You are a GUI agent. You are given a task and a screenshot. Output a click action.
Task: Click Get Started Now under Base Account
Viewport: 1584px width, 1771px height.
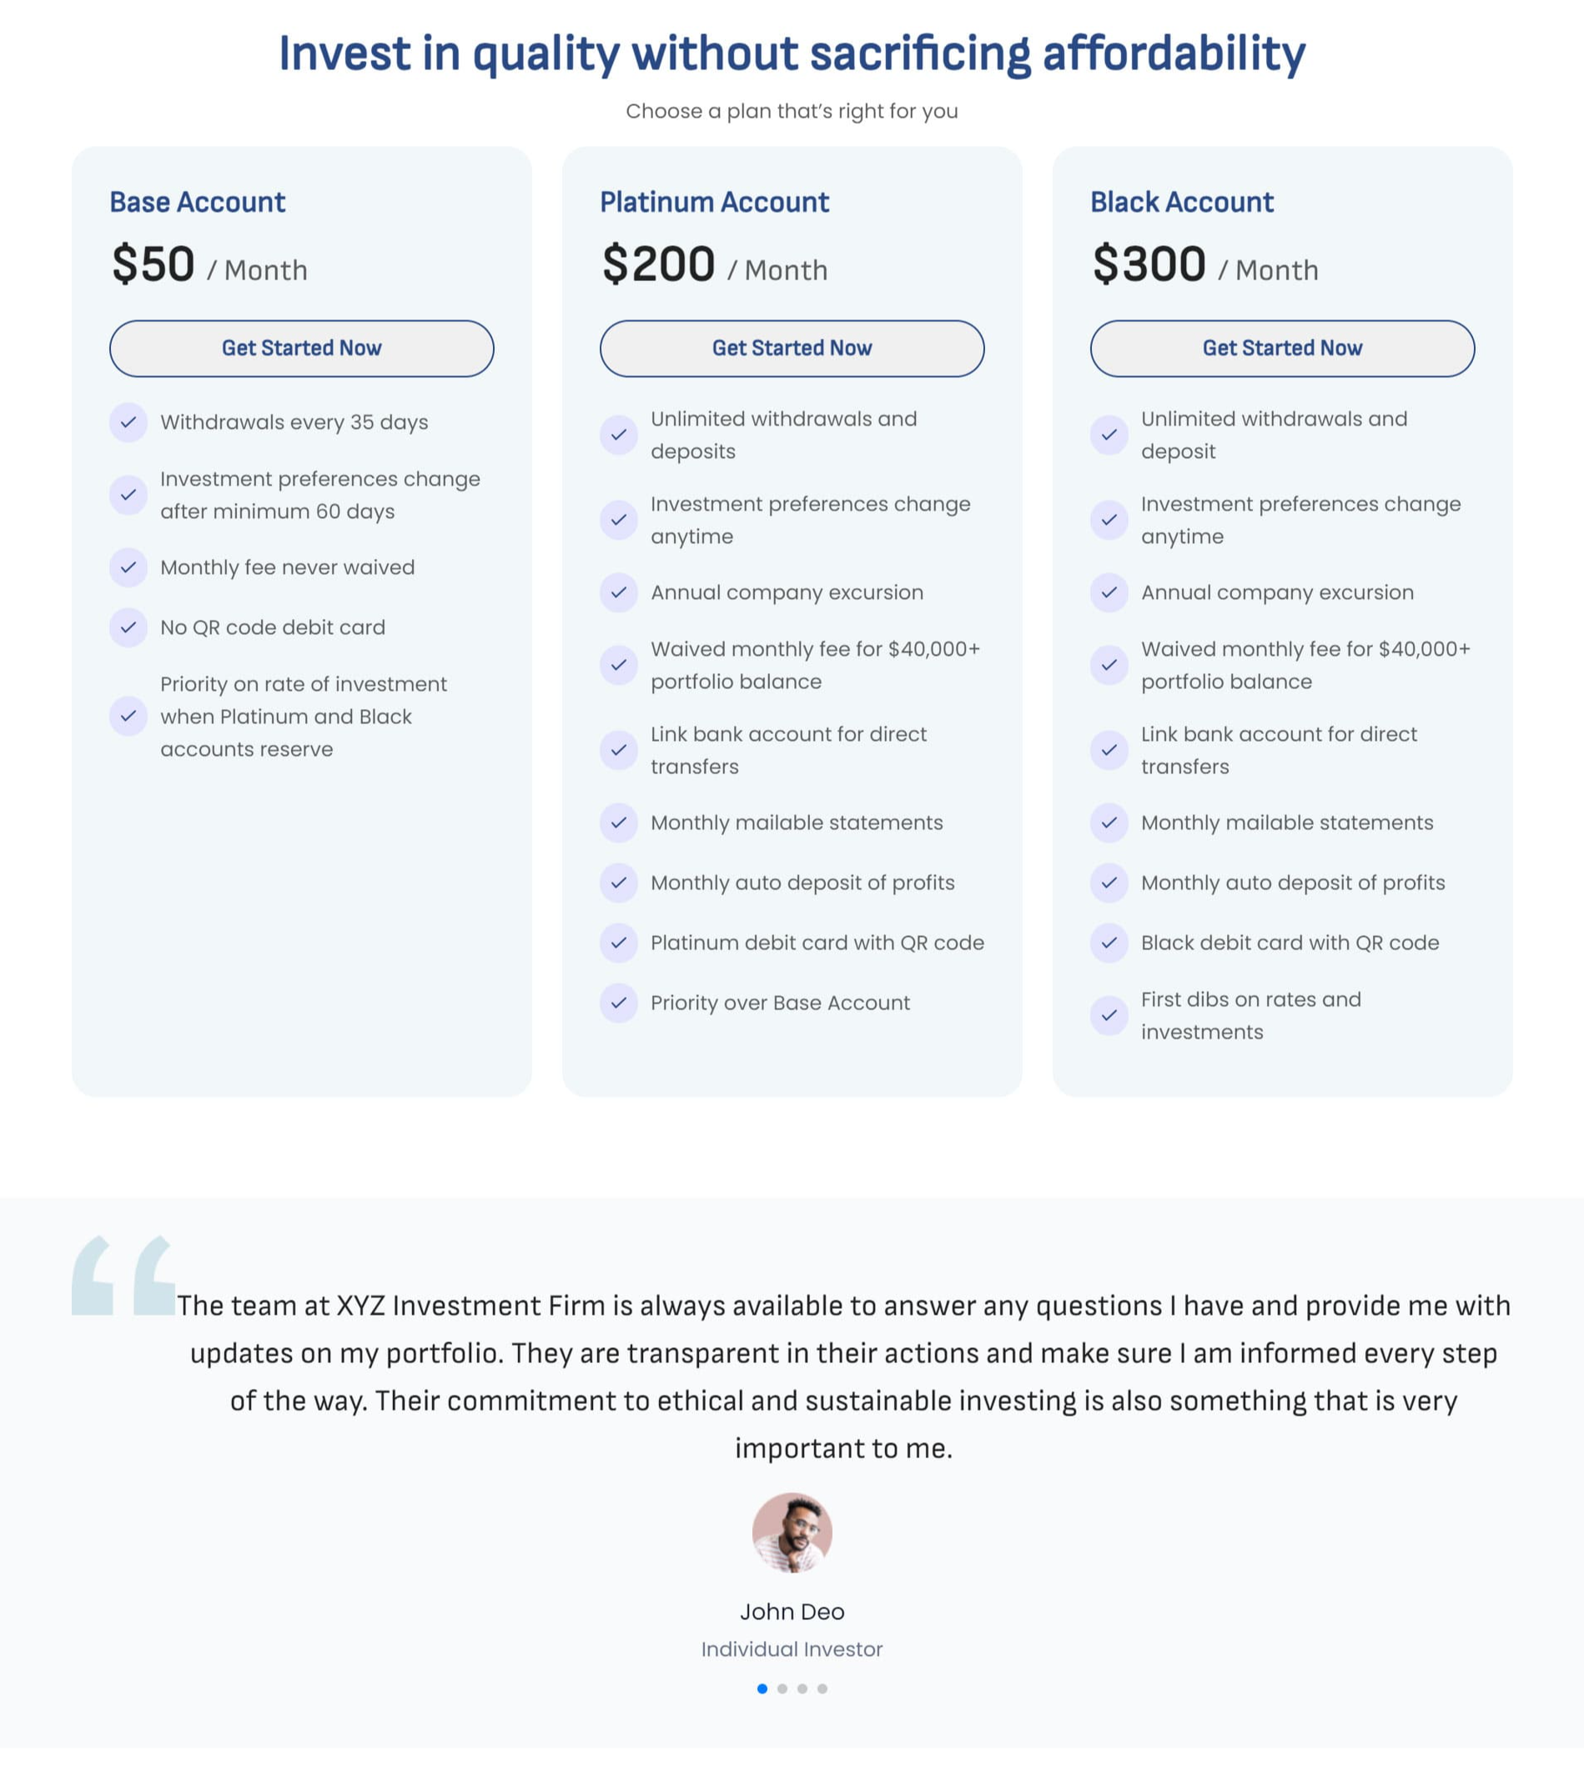(x=301, y=348)
